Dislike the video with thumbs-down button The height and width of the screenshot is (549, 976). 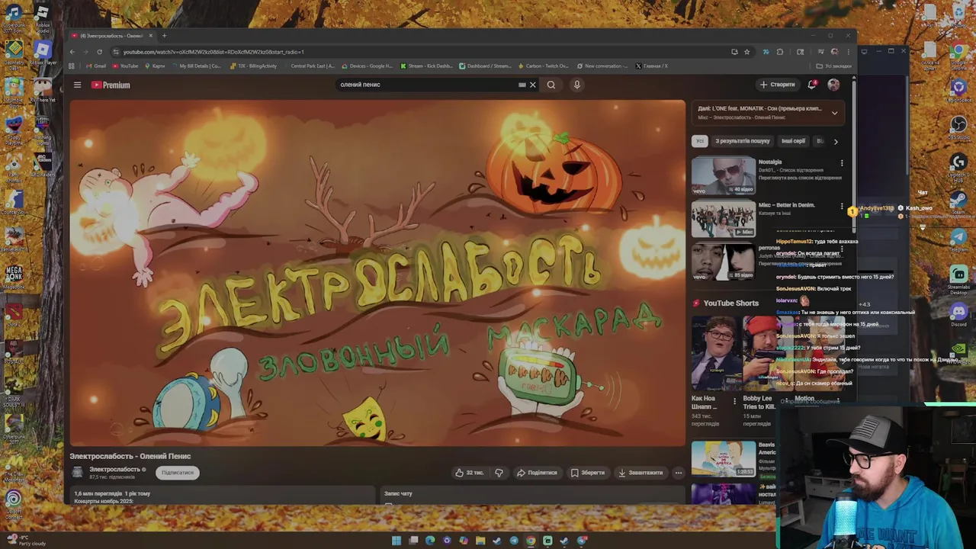[499, 473]
